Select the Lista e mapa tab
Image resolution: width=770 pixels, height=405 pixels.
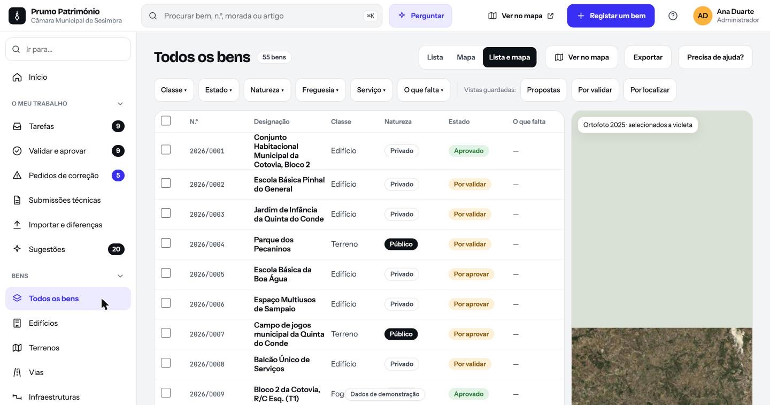coord(510,57)
